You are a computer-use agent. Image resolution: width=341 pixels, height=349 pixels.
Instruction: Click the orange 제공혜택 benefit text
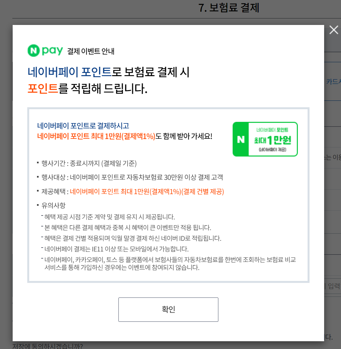(x=147, y=192)
